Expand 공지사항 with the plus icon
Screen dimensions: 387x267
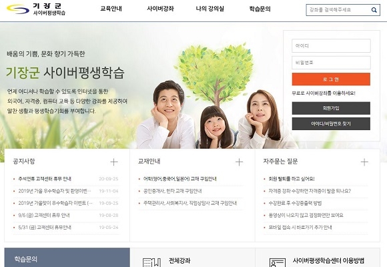[114, 162]
